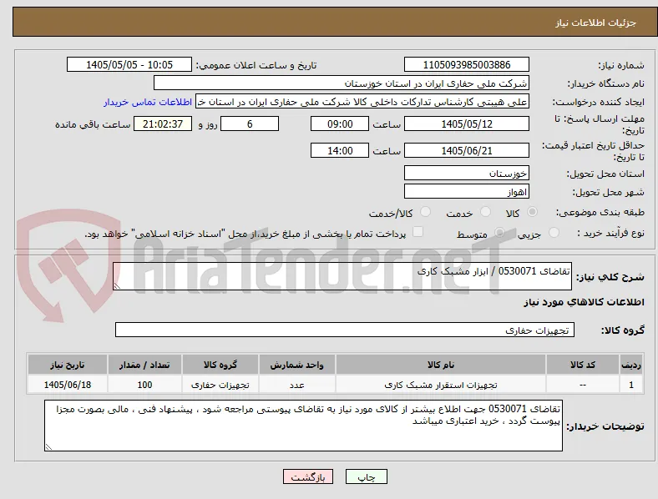Click the نام کالا column header
This screenshot has height=499, width=658.
[x=441, y=365]
